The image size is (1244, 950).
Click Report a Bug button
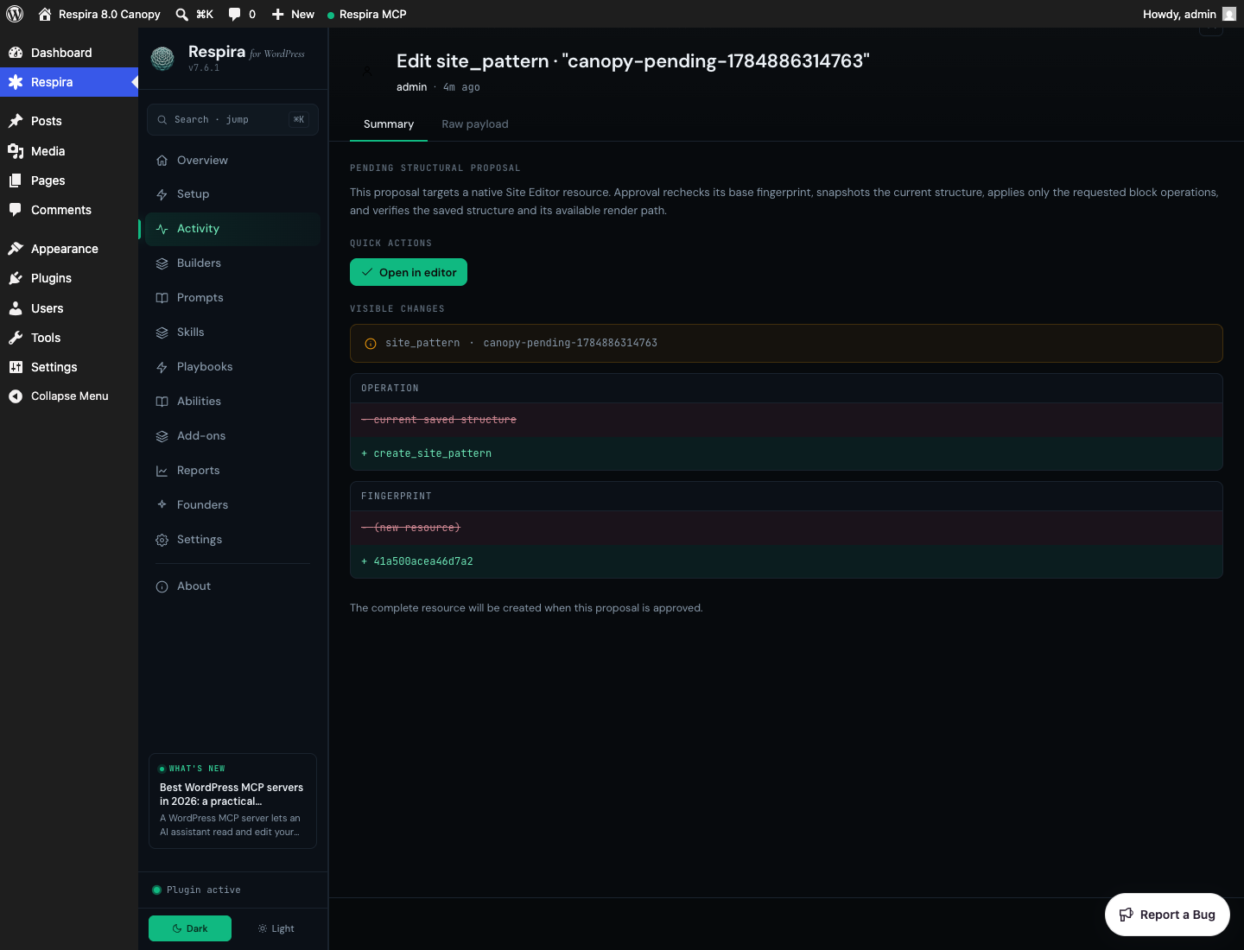(x=1167, y=915)
